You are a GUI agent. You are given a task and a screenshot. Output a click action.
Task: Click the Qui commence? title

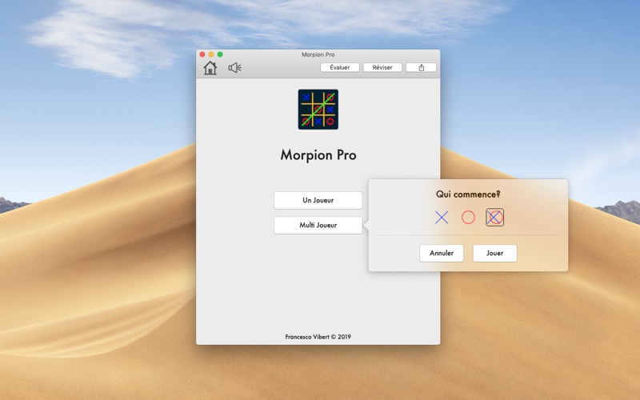(x=468, y=194)
